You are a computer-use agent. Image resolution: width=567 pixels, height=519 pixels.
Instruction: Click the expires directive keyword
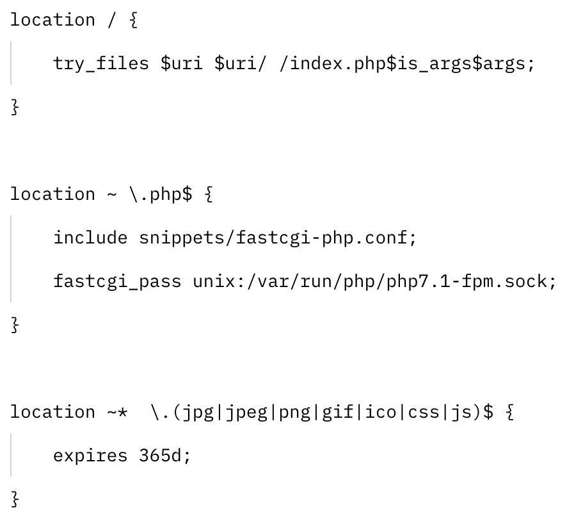90,456
